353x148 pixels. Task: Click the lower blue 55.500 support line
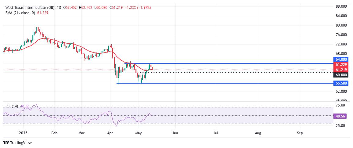(225, 83)
